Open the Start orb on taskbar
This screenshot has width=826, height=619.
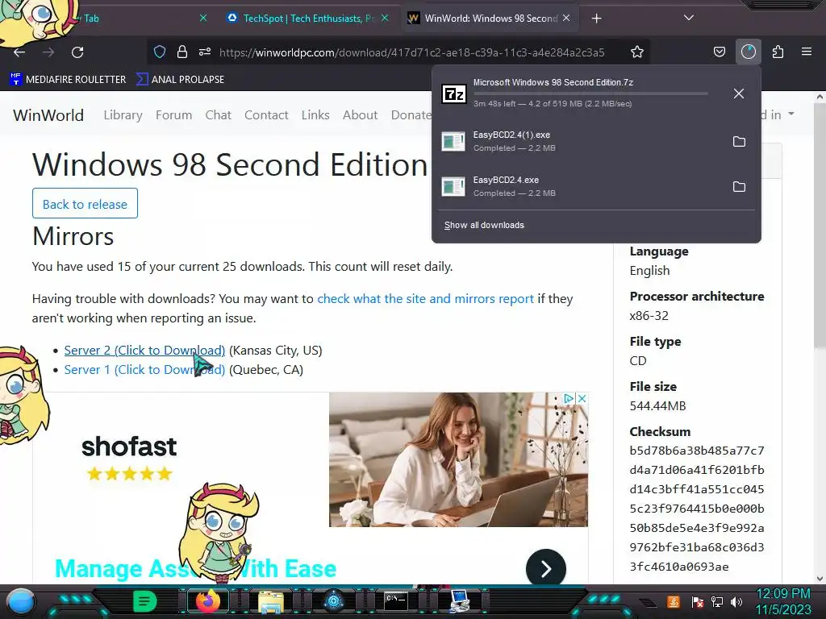(x=21, y=601)
